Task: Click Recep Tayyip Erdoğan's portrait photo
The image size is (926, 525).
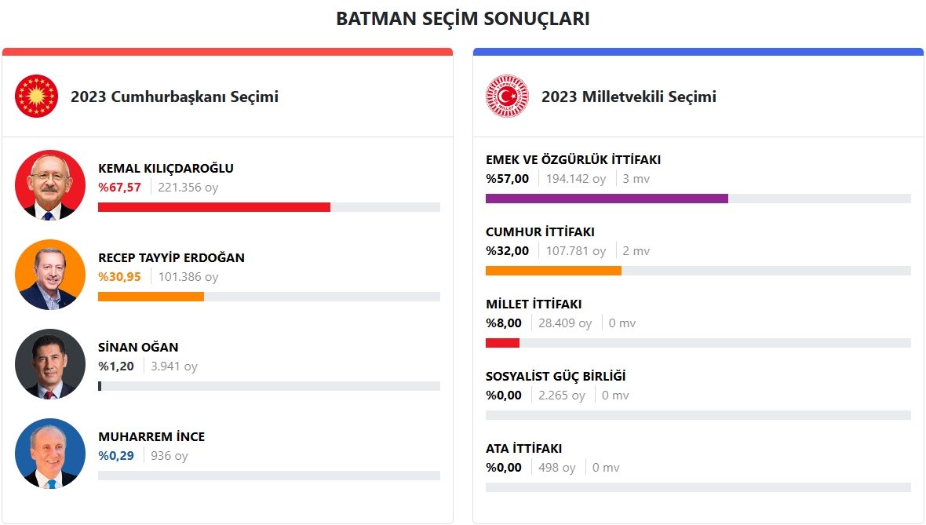Action: pos(50,275)
